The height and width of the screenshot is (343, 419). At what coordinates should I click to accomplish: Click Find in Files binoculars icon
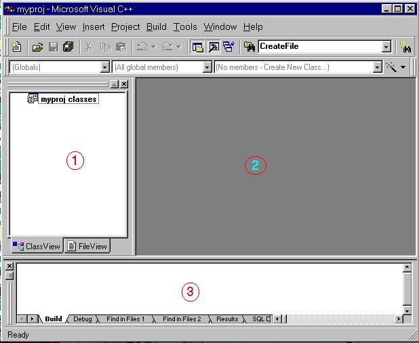(x=250, y=47)
